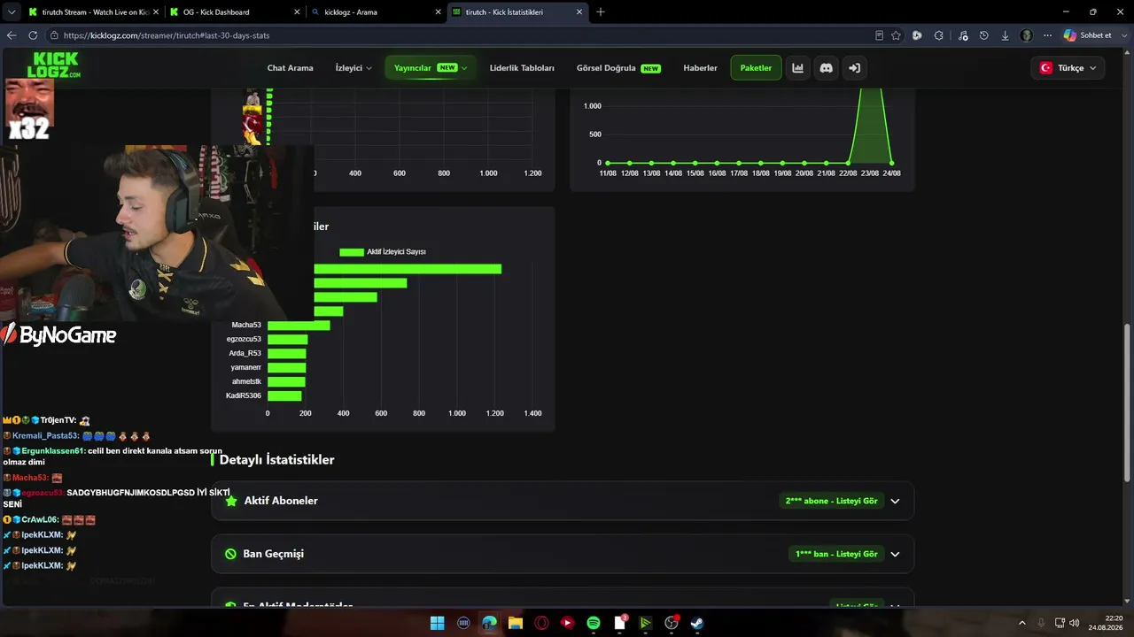The width and height of the screenshot is (1134, 637).
Task: Expand the Ban Geçmişi section chevron
Action: pos(895,554)
